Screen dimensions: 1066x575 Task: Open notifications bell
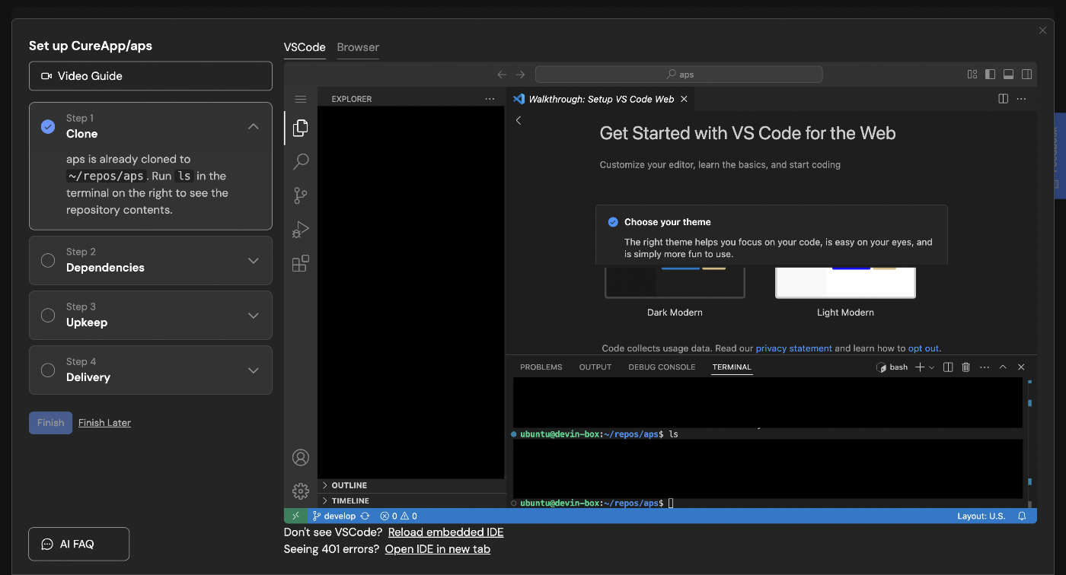point(1022,516)
